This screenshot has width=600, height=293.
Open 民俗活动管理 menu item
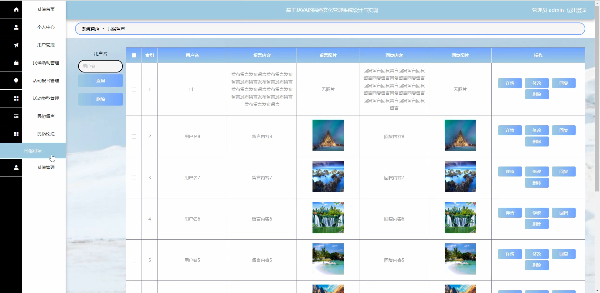[46, 63]
